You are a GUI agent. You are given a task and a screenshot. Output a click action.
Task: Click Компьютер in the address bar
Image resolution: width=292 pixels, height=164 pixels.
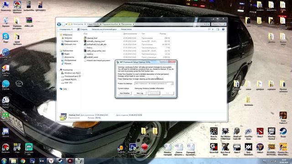click(x=78, y=24)
